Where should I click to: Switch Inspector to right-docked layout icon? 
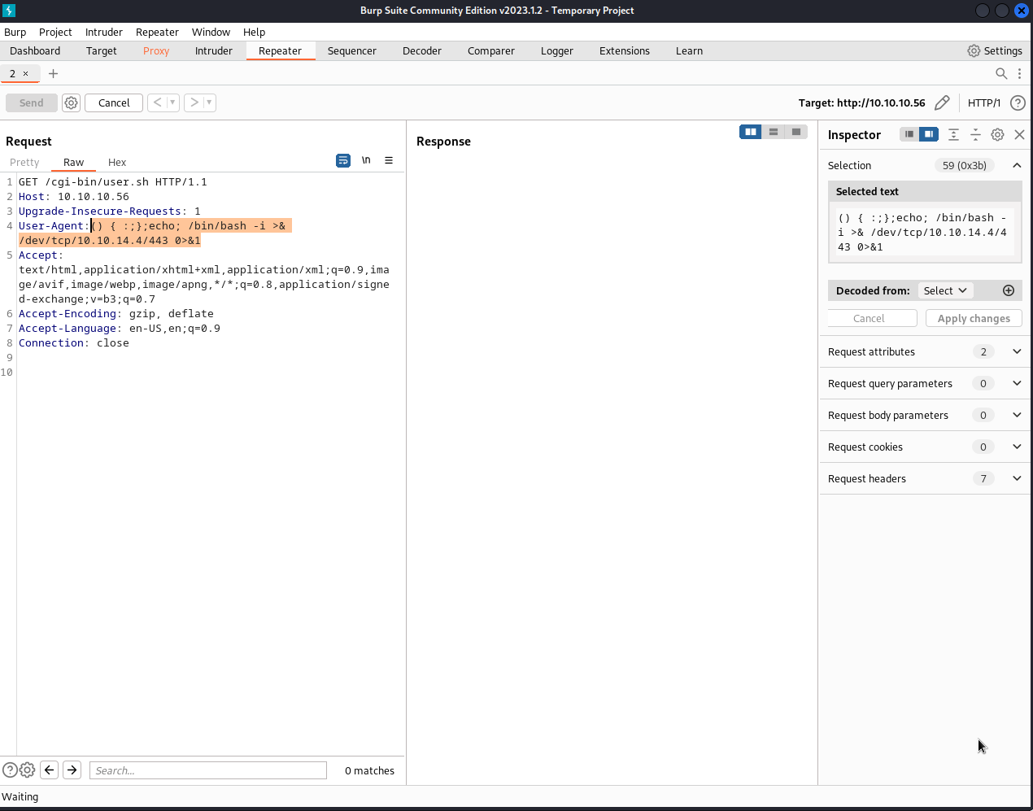(929, 134)
